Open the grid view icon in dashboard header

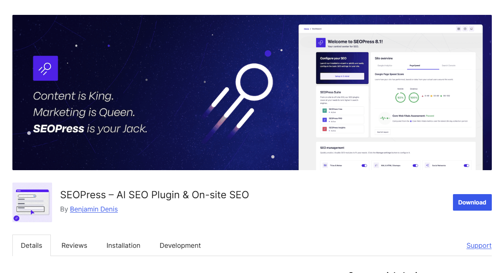459,29
